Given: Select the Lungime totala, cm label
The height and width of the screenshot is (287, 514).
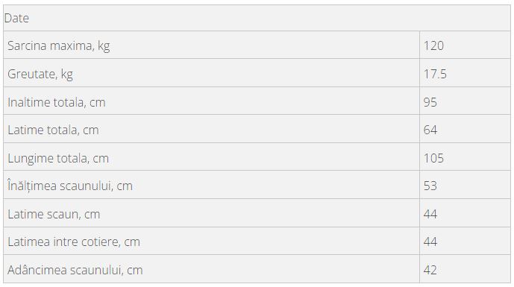Looking at the screenshot, I should [58, 159].
